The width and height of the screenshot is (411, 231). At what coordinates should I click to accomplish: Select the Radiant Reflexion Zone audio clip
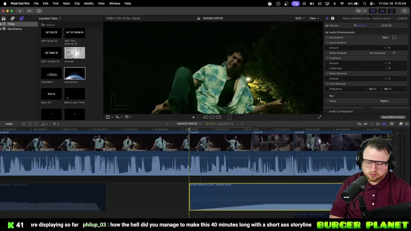[266, 197]
